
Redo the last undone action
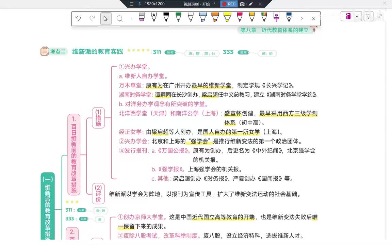pyautogui.click(x=92, y=18)
